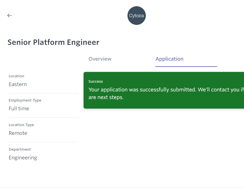
Task: Select the Full time value
Action: coord(19,109)
